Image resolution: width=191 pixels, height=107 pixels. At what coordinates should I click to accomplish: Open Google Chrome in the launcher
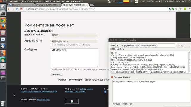tap(3, 20)
